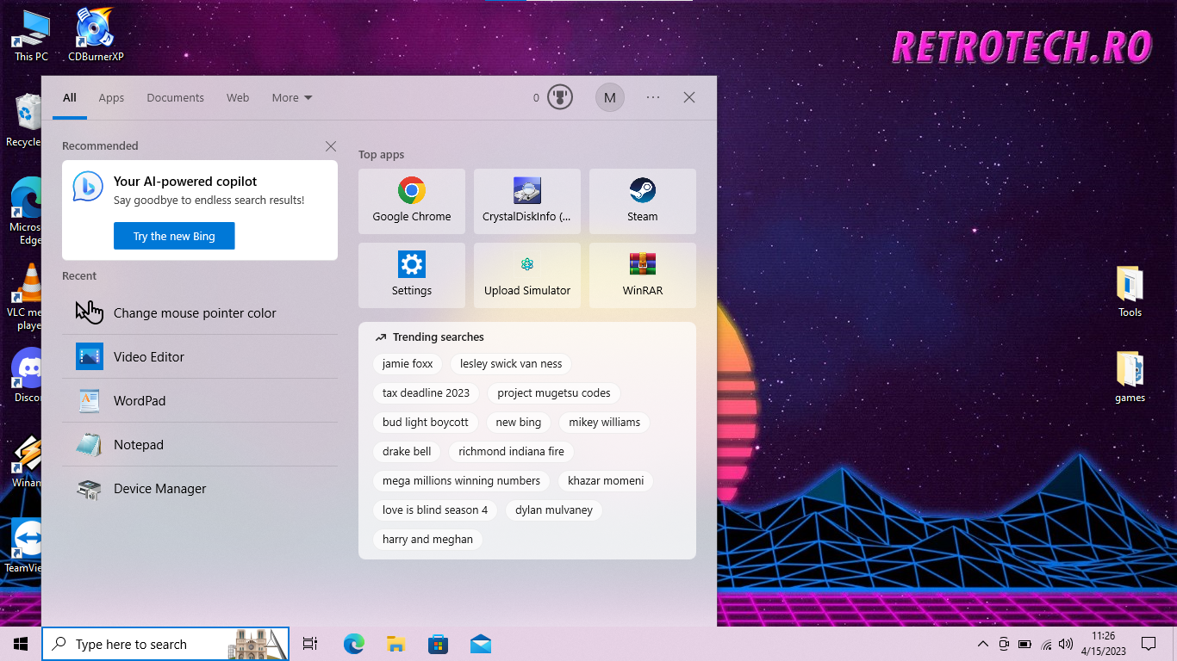Open Google Chrome from Top apps
The height and width of the screenshot is (661, 1177).
(412, 201)
